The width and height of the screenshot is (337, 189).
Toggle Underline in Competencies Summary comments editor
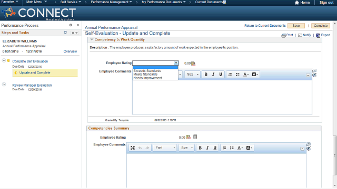[x=215, y=148]
